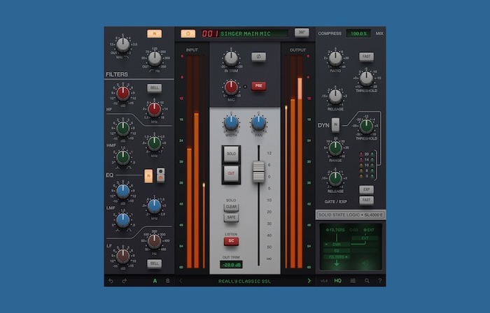The image size is (490, 313).
Task: Click the red MIC gain knob
Action: click(231, 87)
